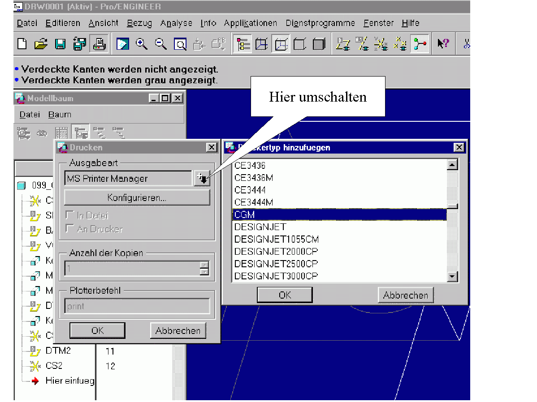Toggle the model tree display icon
537x402 pixels.
coord(243,44)
